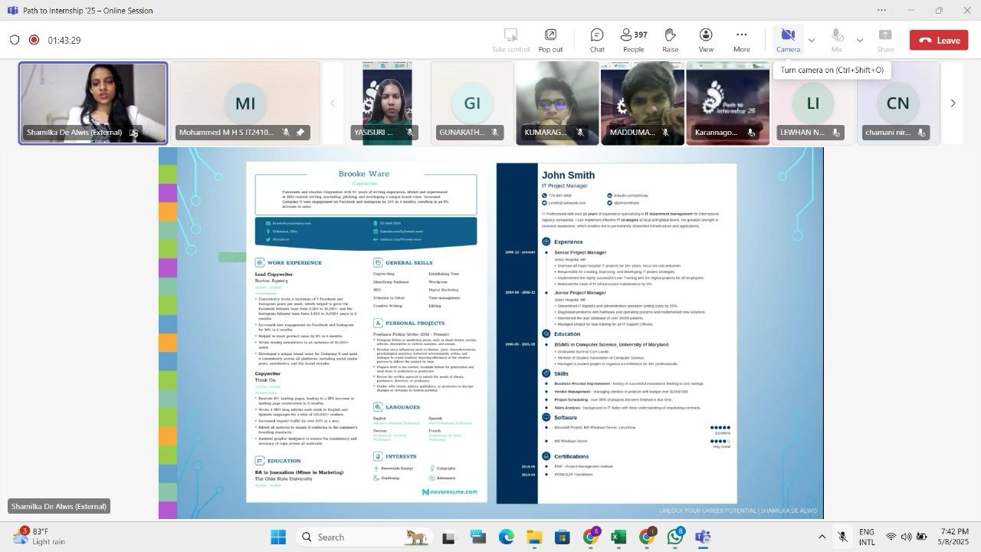Click Pop out shared content
981x552 pixels.
pos(550,40)
